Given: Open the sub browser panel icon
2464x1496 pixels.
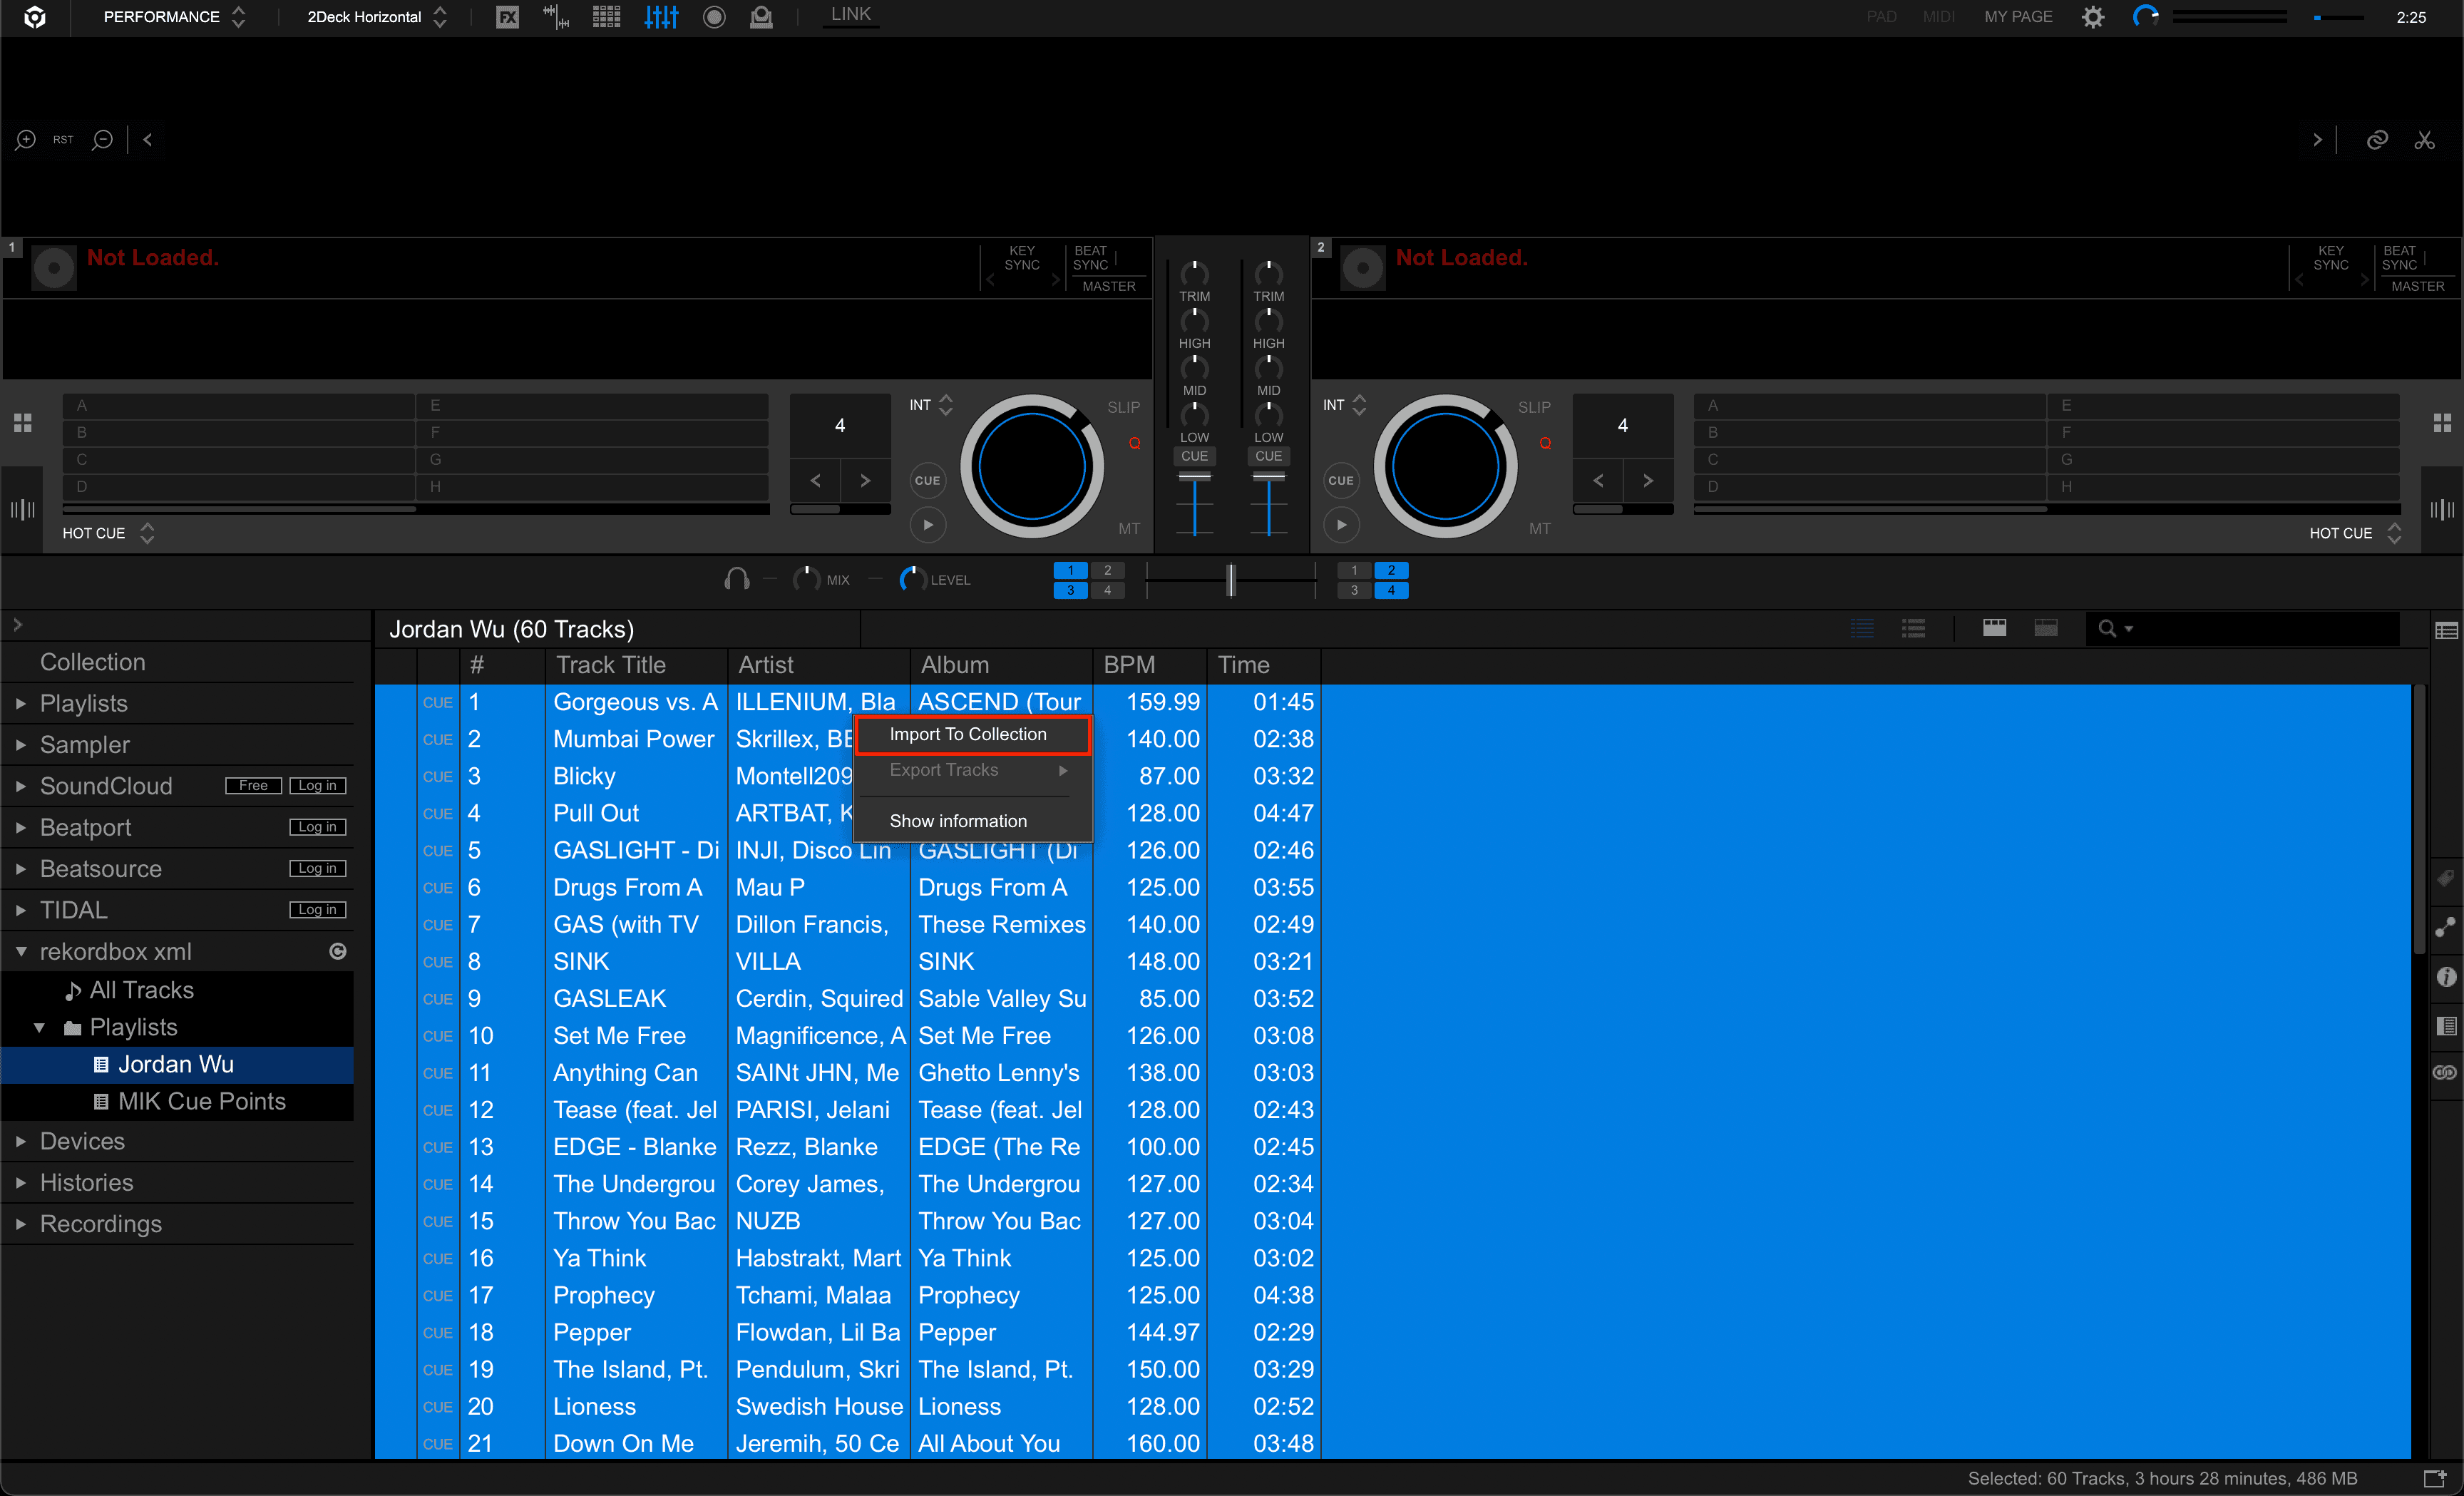Looking at the screenshot, I should tap(2446, 1026).
